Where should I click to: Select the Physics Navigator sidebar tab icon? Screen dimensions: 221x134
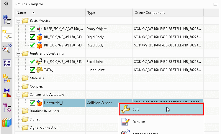6,34
